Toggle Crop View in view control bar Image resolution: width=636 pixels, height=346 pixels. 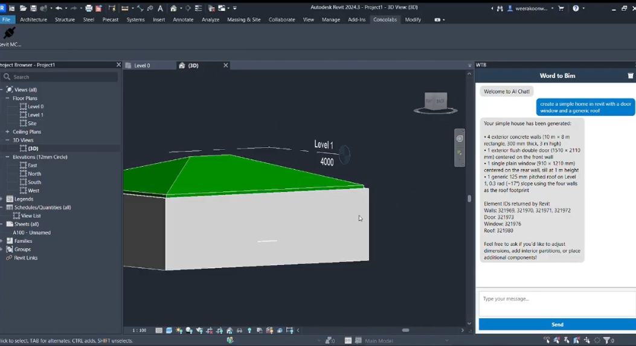(210, 330)
